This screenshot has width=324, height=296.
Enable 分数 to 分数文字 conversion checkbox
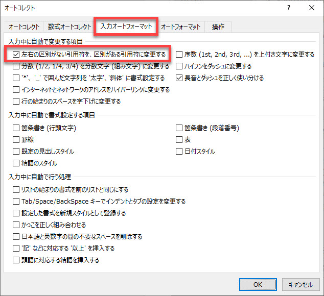click(x=16, y=66)
